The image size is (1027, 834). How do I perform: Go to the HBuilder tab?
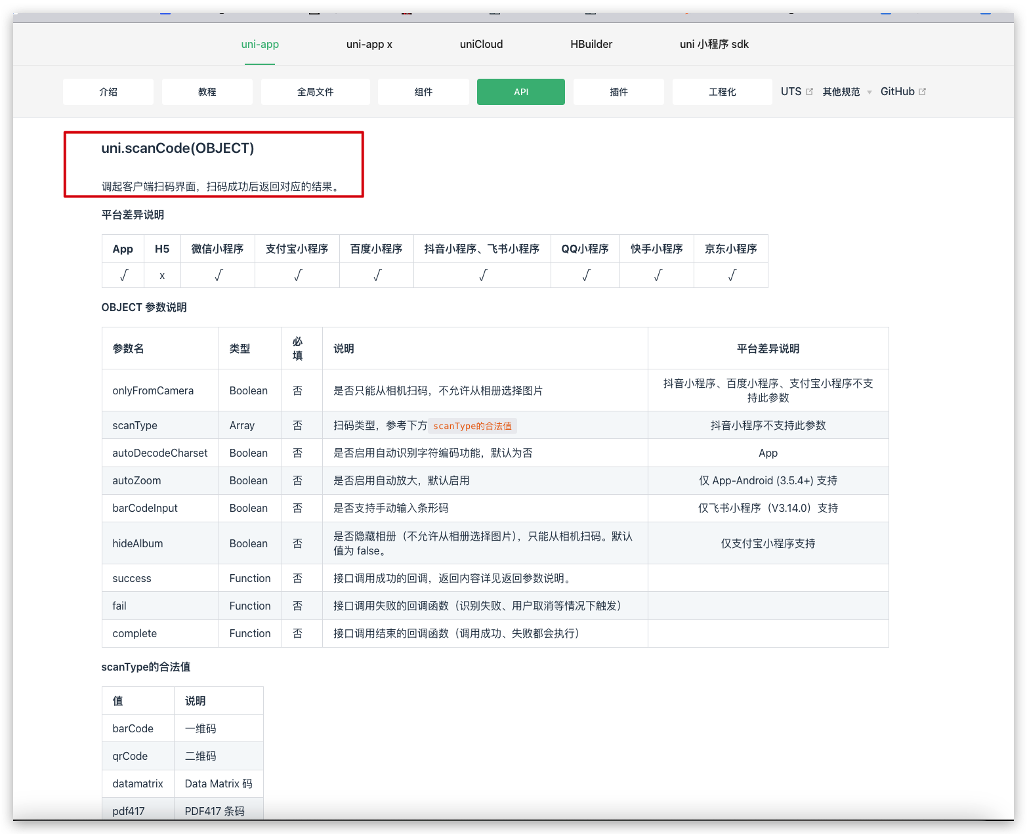coord(591,44)
